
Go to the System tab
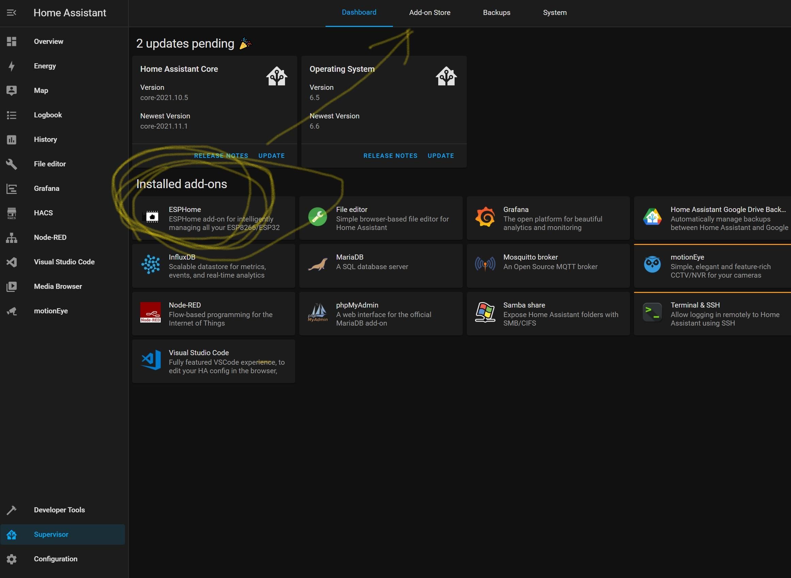[x=554, y=13]
